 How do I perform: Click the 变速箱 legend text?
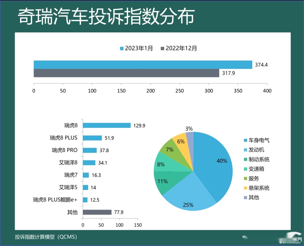coord(256,169)
